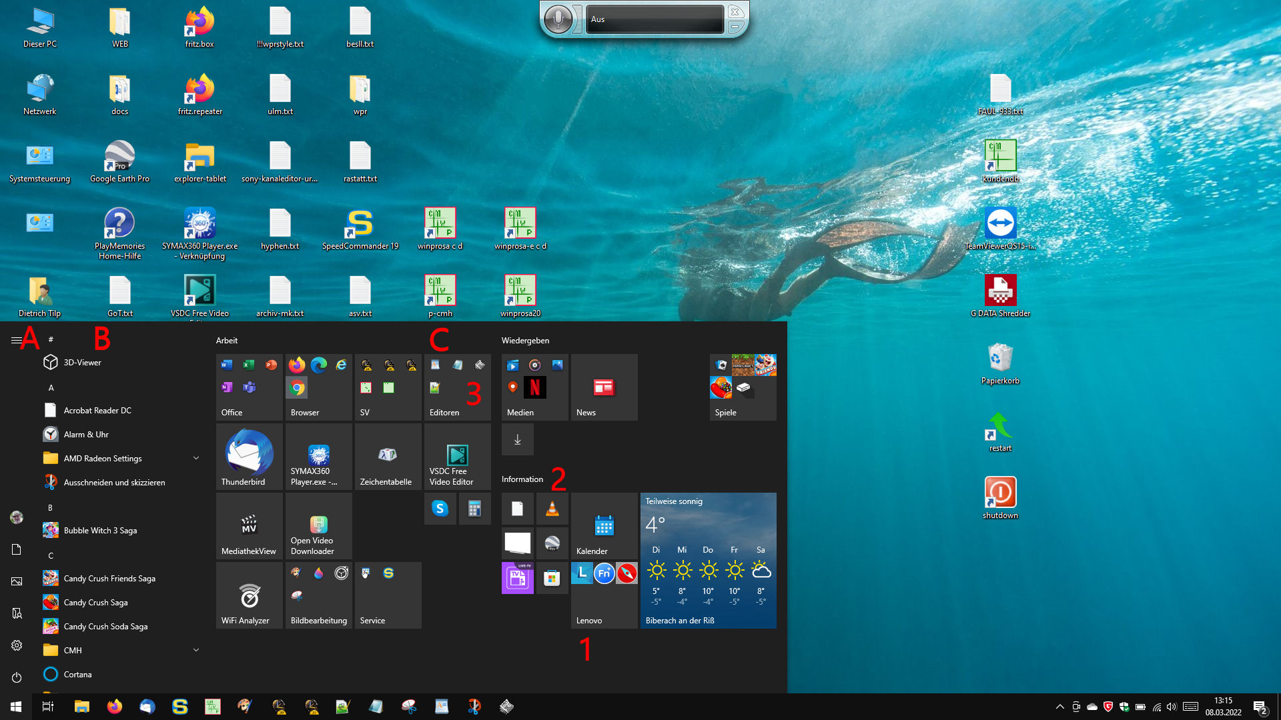Open the weather tile for Biberach an der Riß

click(x=708, y=561)
